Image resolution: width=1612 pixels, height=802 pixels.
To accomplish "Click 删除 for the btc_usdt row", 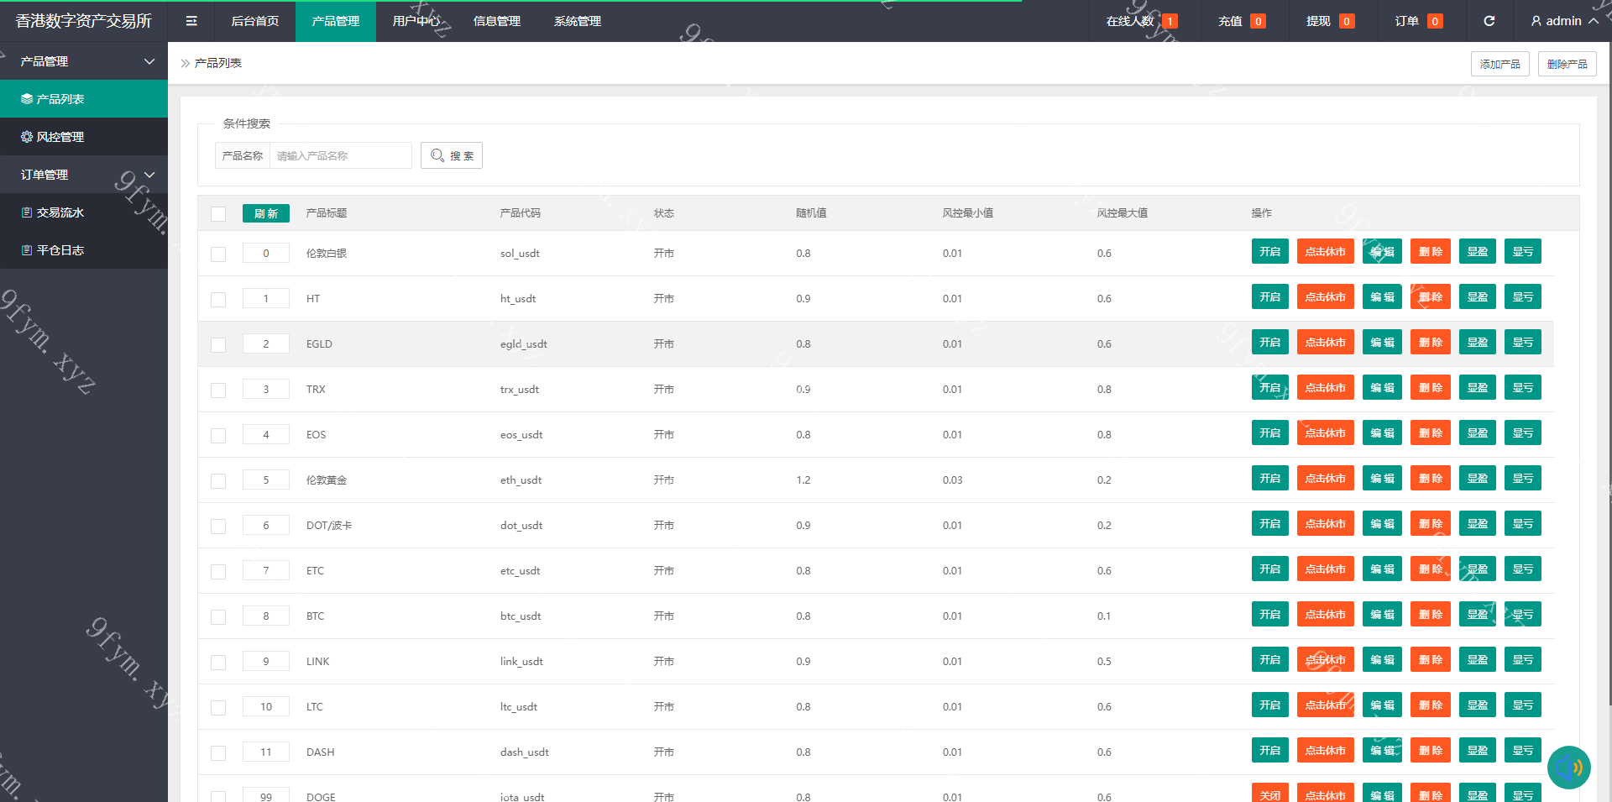I will [1431, 614].
